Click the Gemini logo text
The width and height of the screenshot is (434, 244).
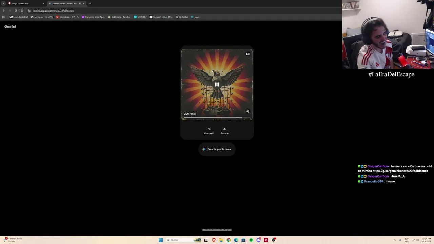click(x=10, y=26)
